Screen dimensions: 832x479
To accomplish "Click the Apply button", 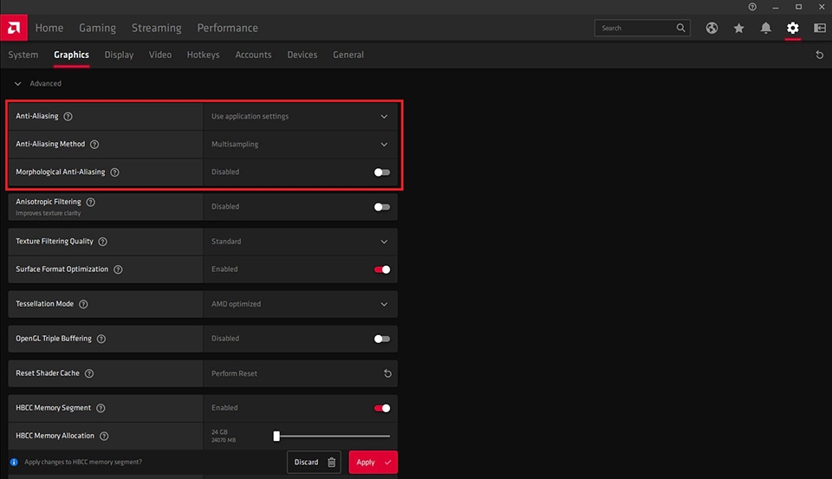I will point(373,462).
